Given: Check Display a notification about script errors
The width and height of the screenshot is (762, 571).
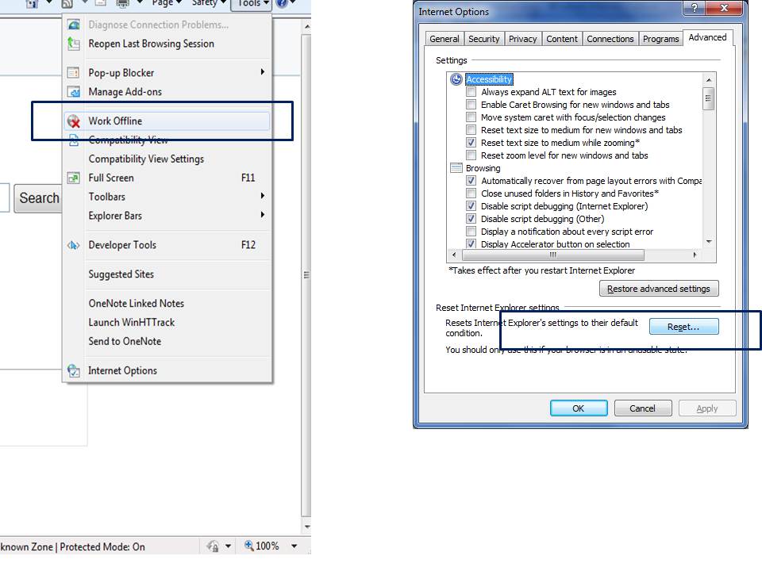Looking at the screenshot, I should (471, 231).
